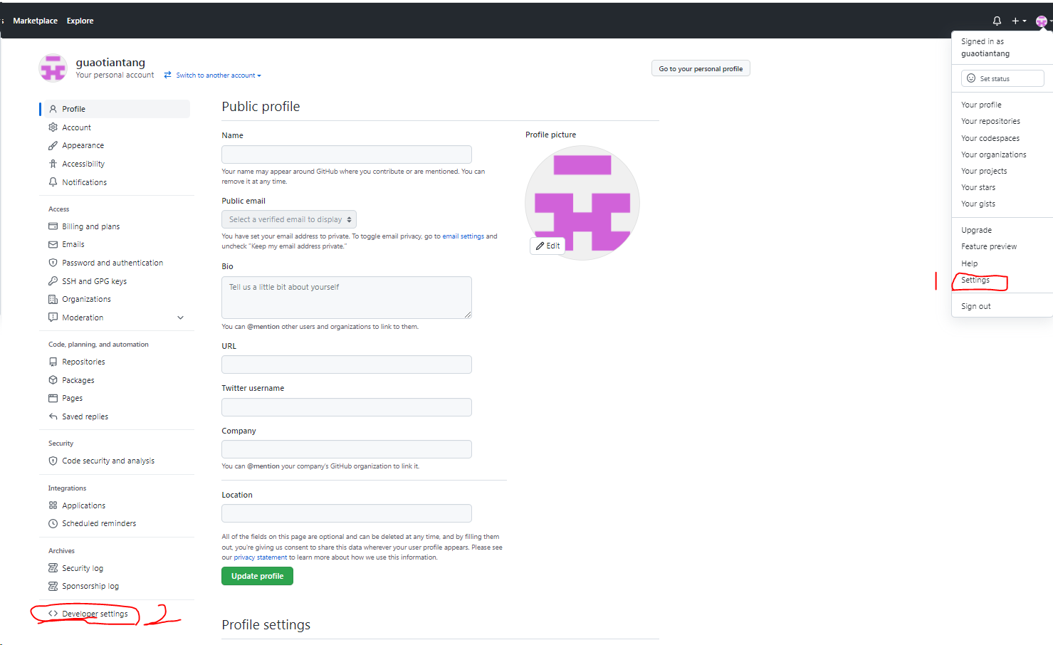Image resolution: width=1053 pixels, height=645 pixels.
Task: Click the Emails envelope icon
Action: point(53,244)
